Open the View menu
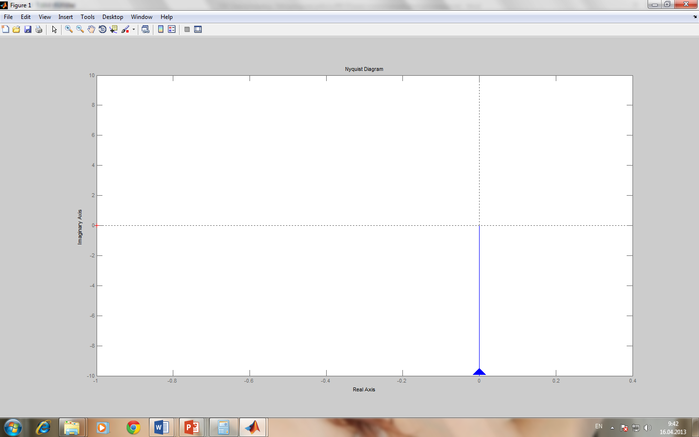 pyautogui.click(x=45, y=17)
